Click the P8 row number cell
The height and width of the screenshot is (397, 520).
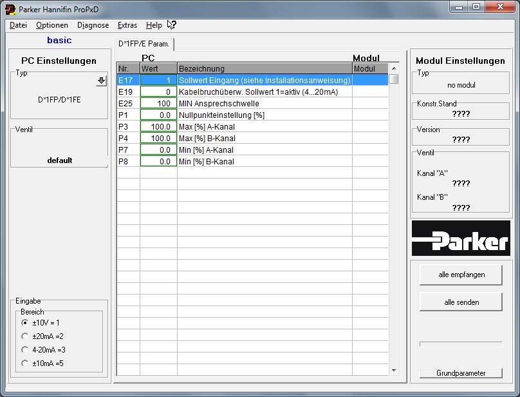pos(128,162)
